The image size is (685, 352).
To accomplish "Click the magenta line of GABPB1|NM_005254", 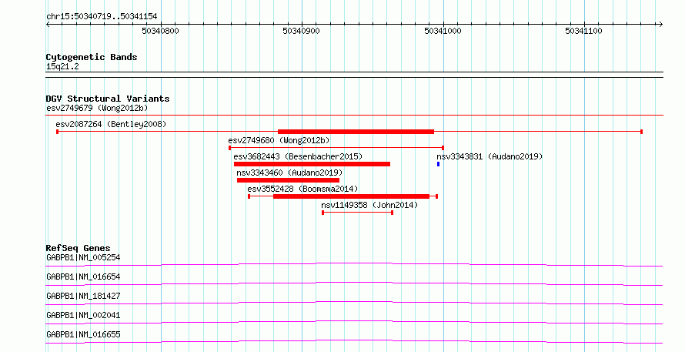I will coord(354,264).
